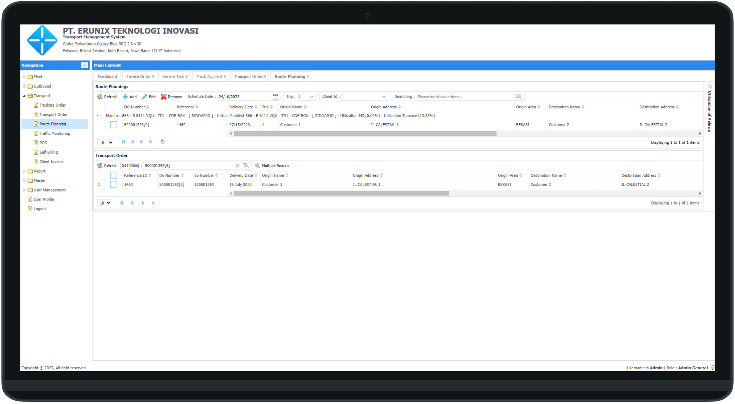The width and height of the screenshot is (735, 404).
Task: Click Route Plannings horizontal scrollbar thumb
Action: 365,134
